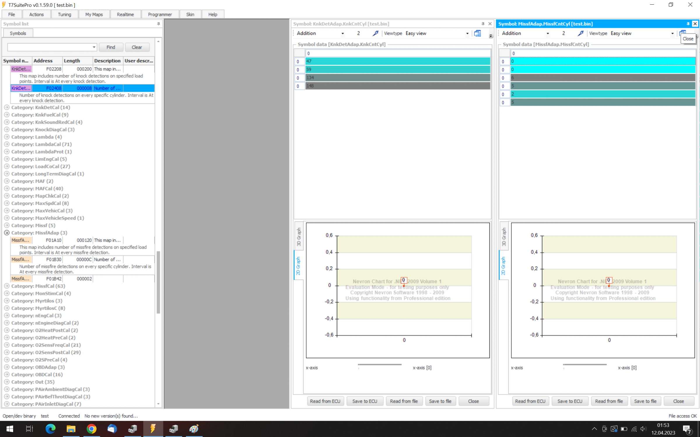Collapse the Category: MissfAdap group
Screen dimensions: 700x437
(x=7, y=232)
